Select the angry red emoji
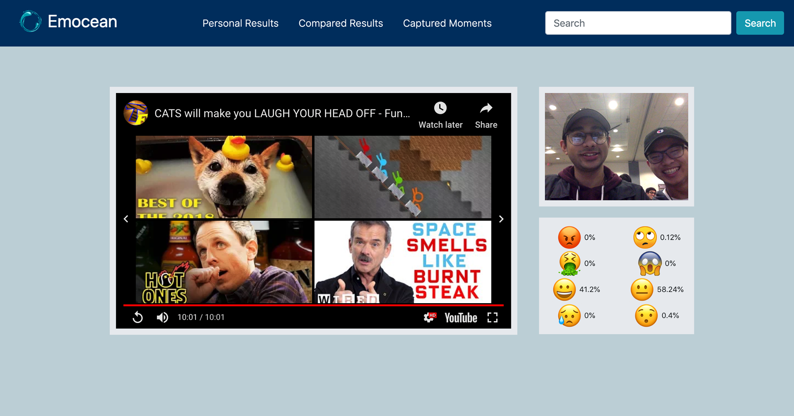 tap(569, 237)
